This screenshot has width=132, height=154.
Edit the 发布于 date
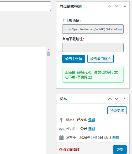(115, 138)
